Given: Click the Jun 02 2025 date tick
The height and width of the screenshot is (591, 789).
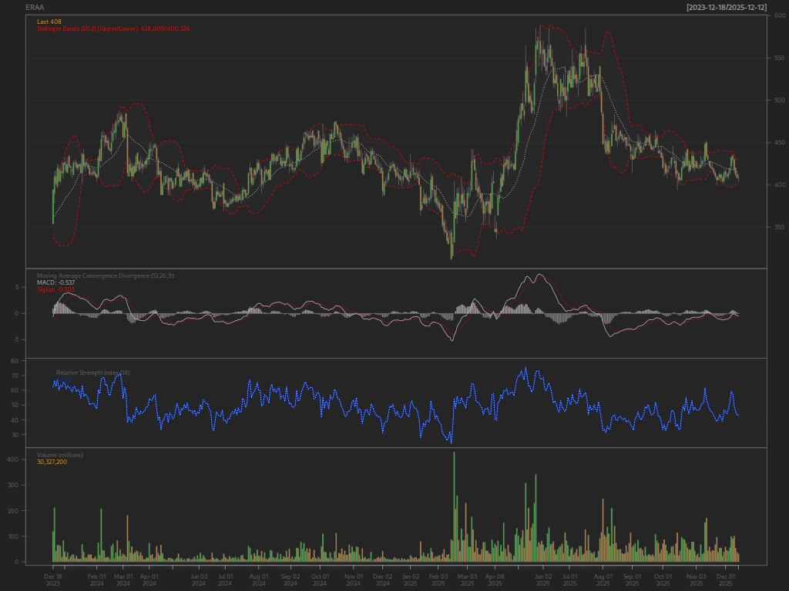Looking at the screenshot, I should 543,580.
